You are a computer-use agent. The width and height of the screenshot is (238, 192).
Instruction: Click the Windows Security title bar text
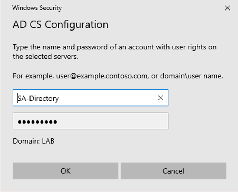(37, 8)
